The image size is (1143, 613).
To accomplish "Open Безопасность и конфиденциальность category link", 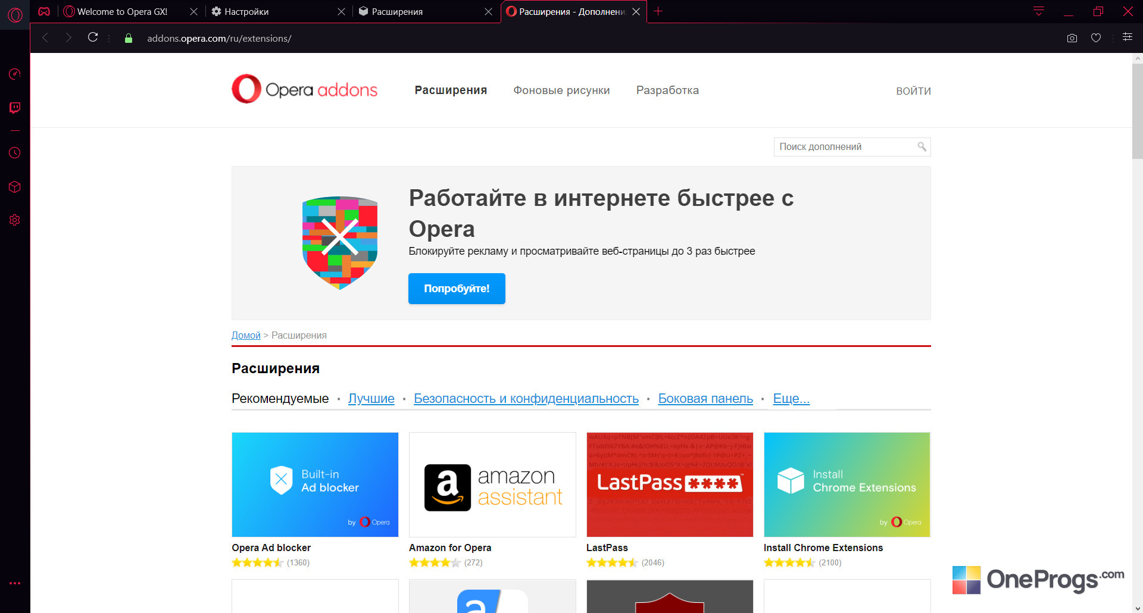I will 526,399.
